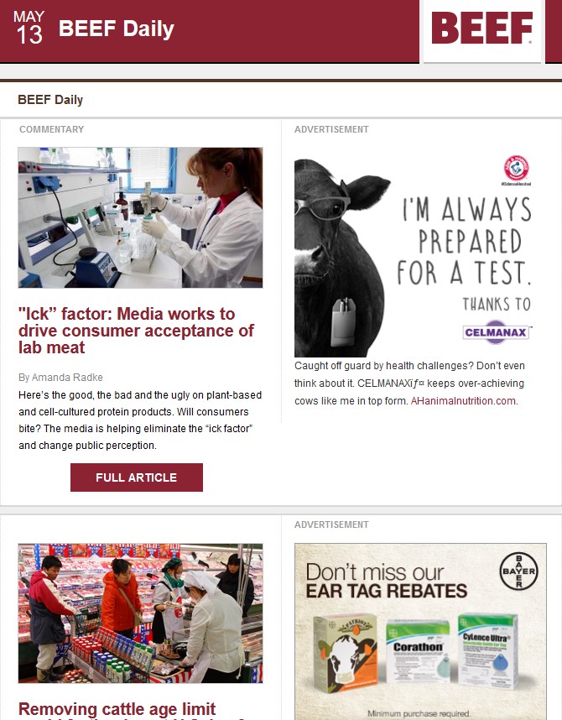Click the Corathon product box image
Screen dimensions: 562x720
coord(418,651)
